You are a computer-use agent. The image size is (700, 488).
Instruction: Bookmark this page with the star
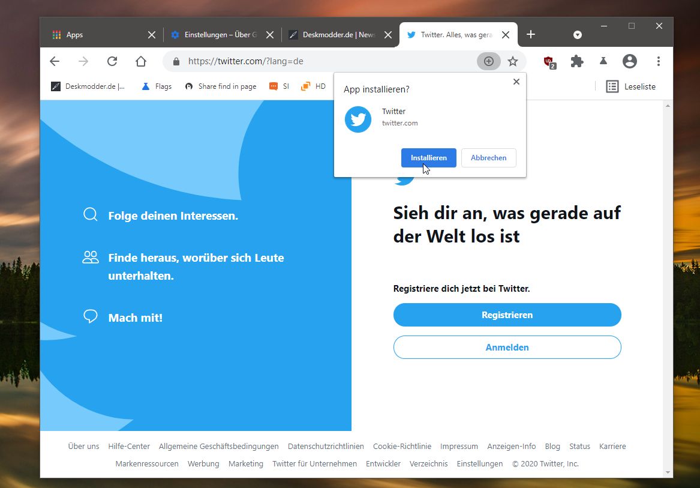coord(512,61)
